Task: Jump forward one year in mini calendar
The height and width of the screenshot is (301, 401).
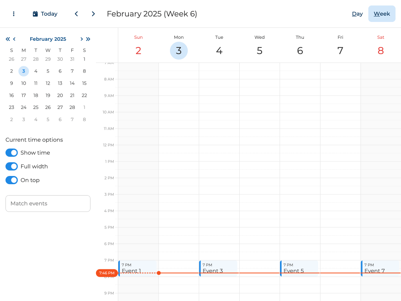Action: (88, 39)
